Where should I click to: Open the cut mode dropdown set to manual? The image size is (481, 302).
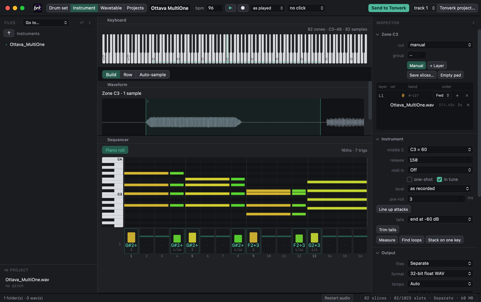tap(440, 45)
